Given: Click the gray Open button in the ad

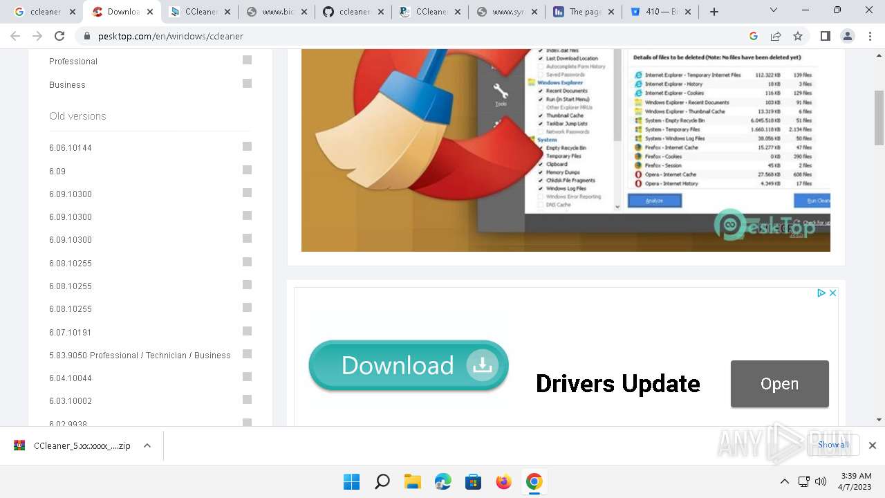Looking at the screenshot, I should click(x=779, y=384).
